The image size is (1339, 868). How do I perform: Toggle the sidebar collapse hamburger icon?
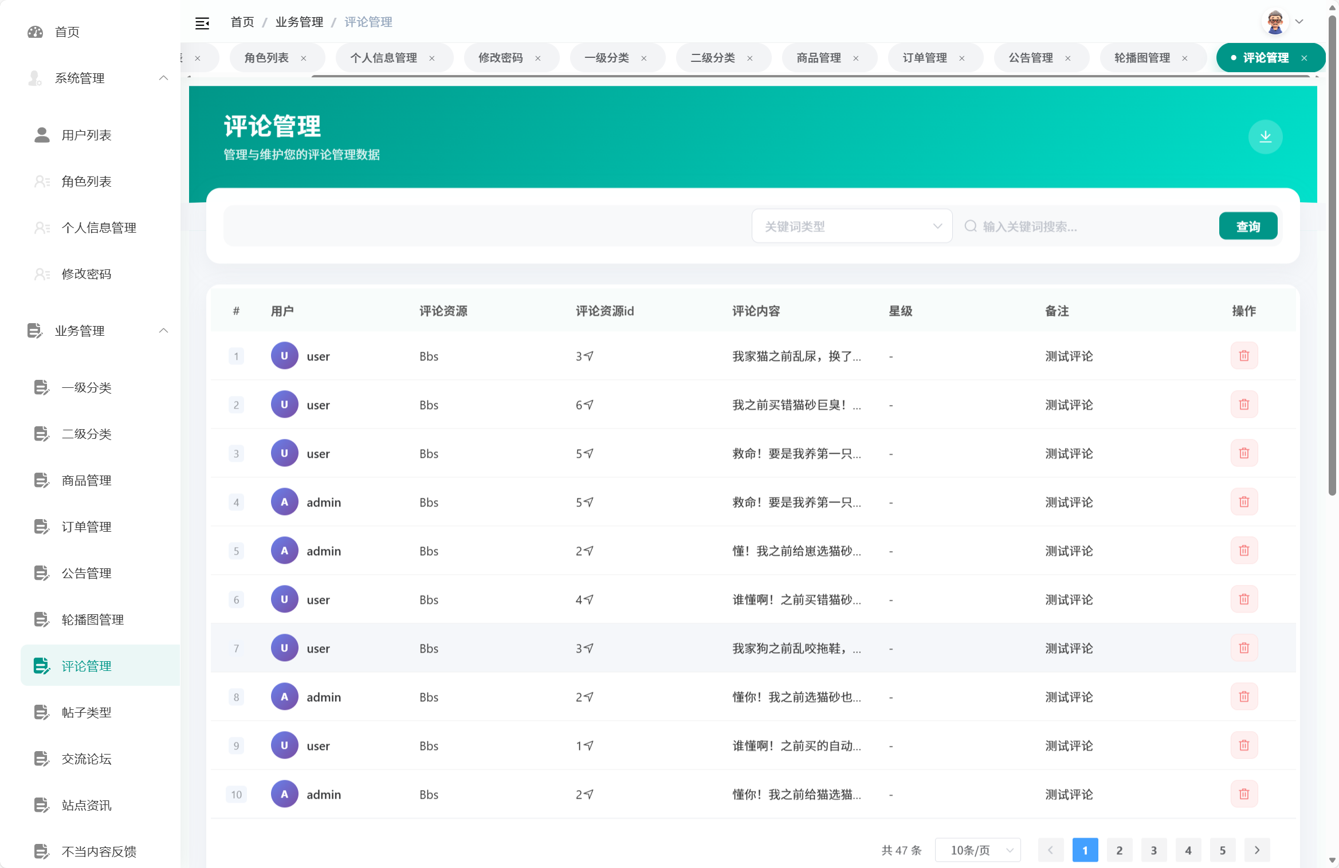202,22
